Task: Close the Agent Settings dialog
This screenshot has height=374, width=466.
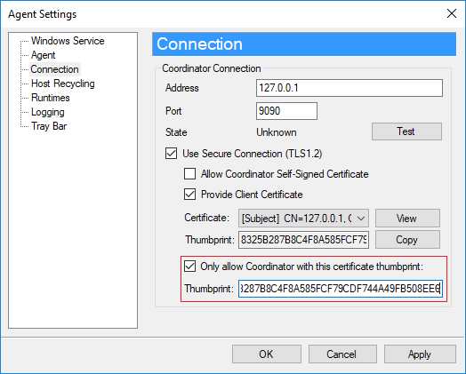Action: tap(452, 13)
